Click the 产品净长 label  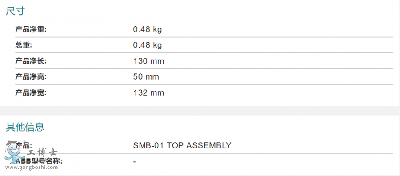tap(31, 61)
